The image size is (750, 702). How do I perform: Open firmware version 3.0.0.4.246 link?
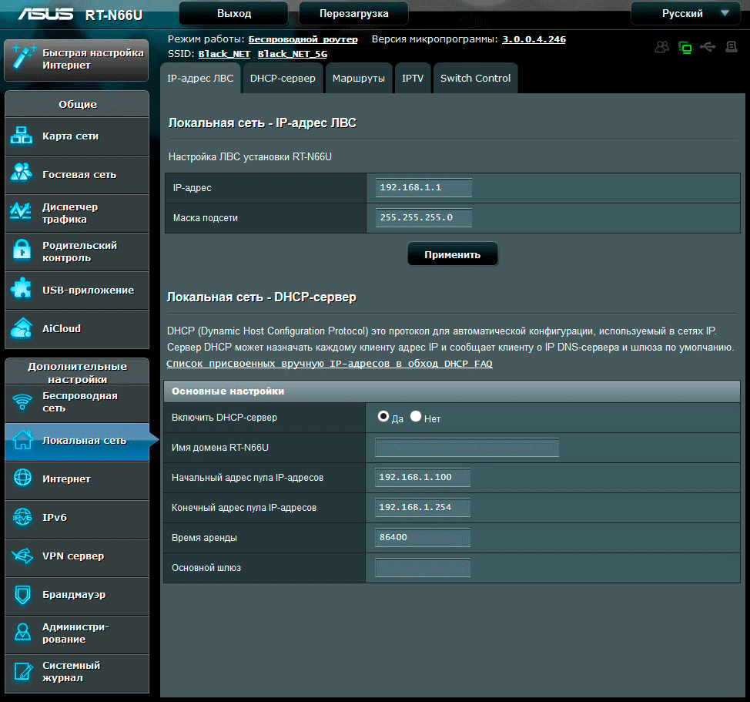(x=534, y=39)
